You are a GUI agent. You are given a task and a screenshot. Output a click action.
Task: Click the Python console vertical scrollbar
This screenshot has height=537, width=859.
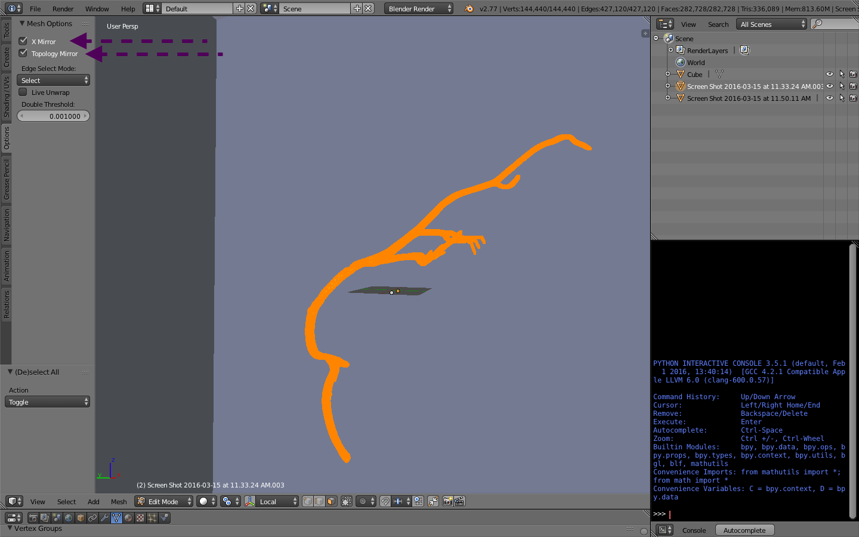[853, 382]
